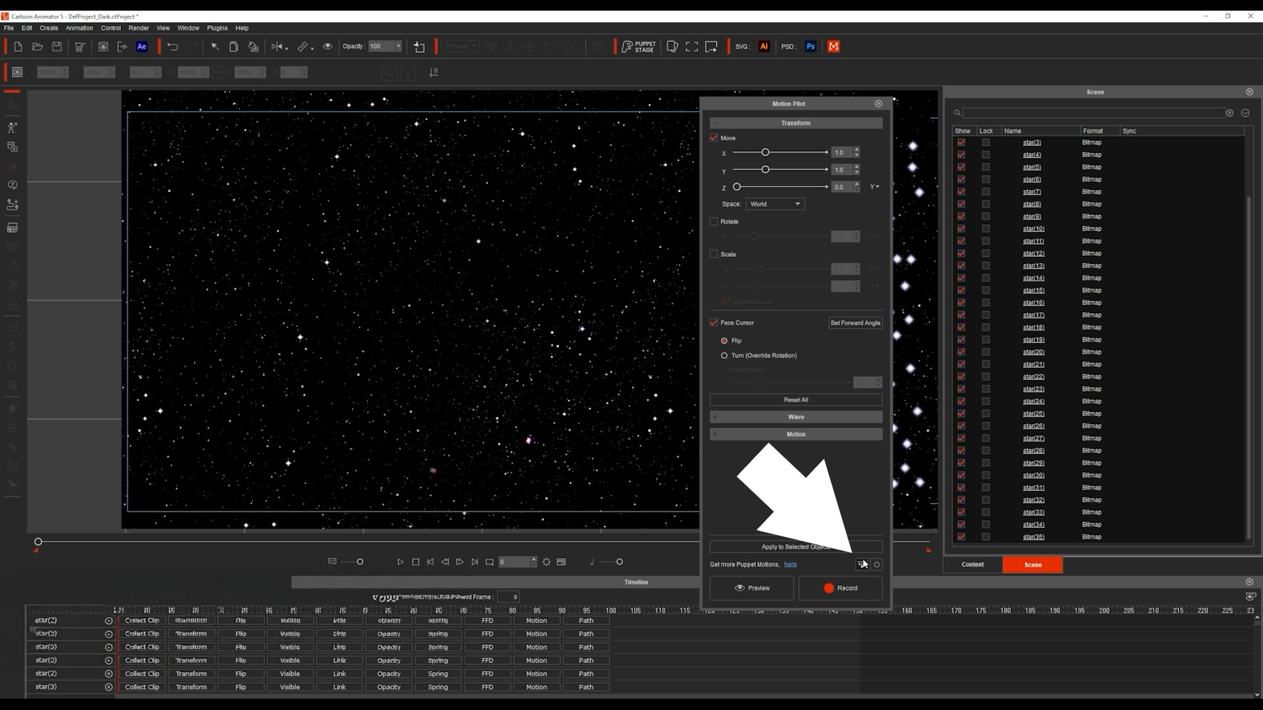Screen dimensions: 1263x710
Task: Expand the Wave section
Action: [795, 417]
